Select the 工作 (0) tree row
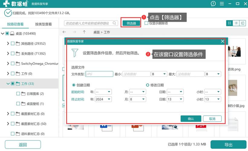This screenshot has width=248, height=151. point(29,74)
